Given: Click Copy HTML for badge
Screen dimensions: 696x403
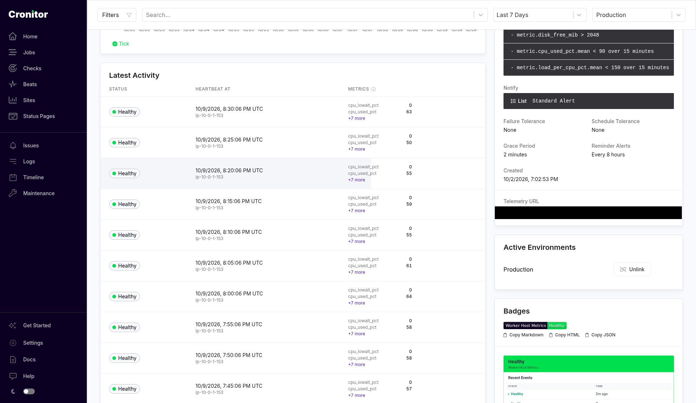Looking at the screenshot, I should [x=564, y=335].
